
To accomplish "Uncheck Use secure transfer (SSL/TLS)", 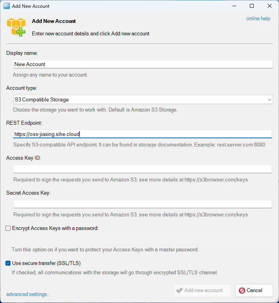I will click(x=8, y=263).
